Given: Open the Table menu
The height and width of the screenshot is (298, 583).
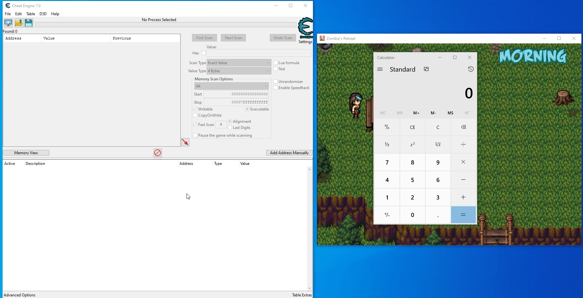Looking at the screenshot, I should click(x=31, y=14).
